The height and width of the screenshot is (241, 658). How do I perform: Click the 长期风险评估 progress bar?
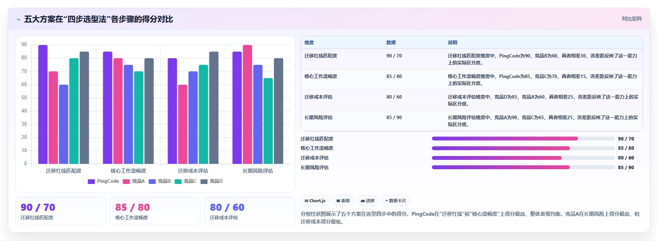click(x=523, y=167)
